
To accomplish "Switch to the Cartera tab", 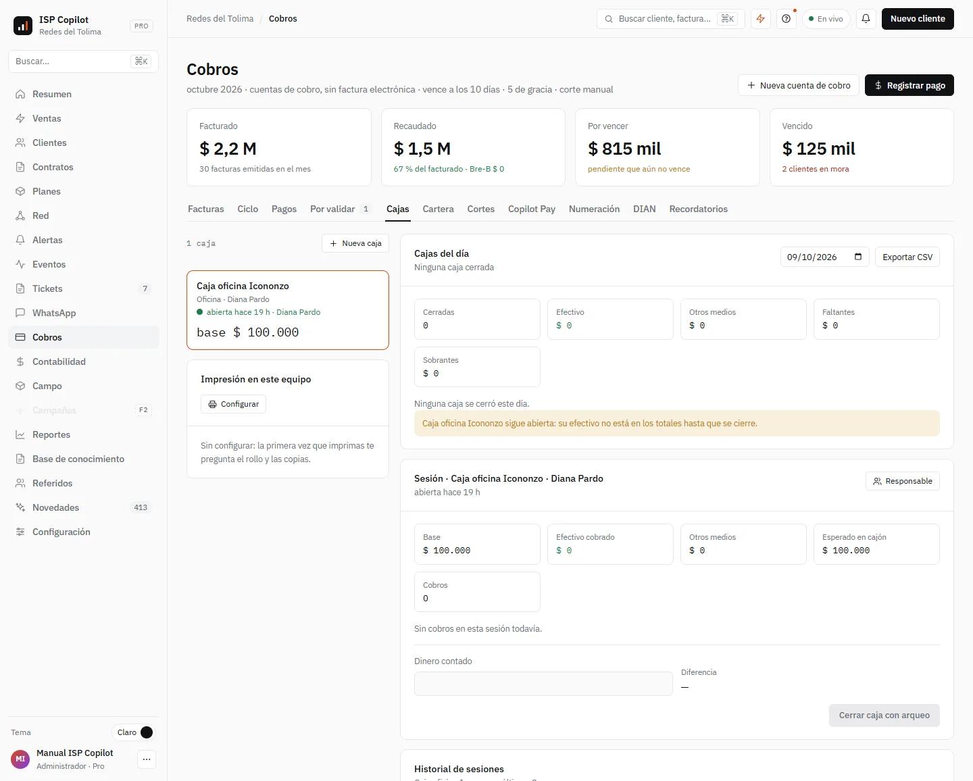I will (x=439, y=209).
